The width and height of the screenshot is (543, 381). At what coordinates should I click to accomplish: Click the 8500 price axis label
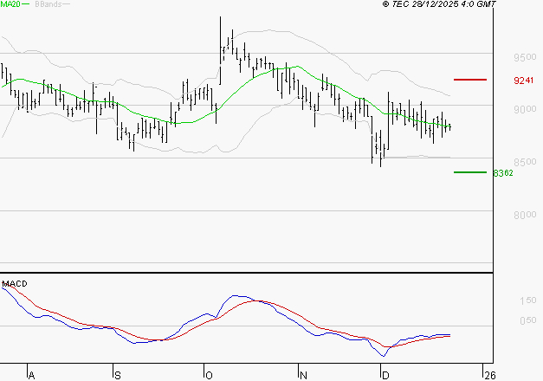pos(525,162)
